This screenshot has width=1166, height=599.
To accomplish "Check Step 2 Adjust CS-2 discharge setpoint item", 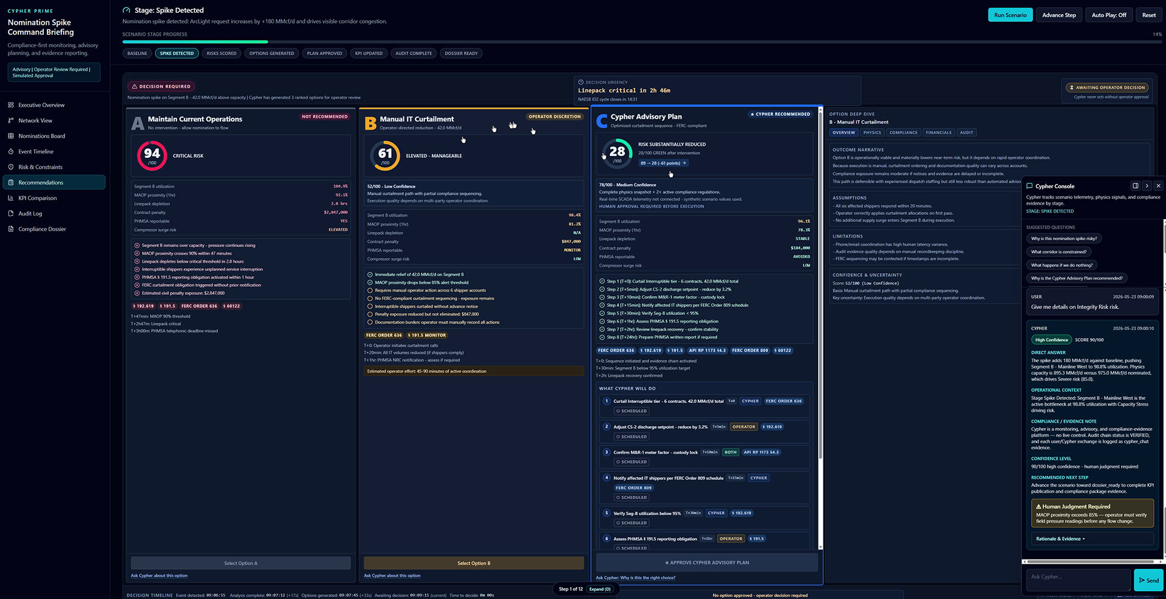I will point(602,289).
